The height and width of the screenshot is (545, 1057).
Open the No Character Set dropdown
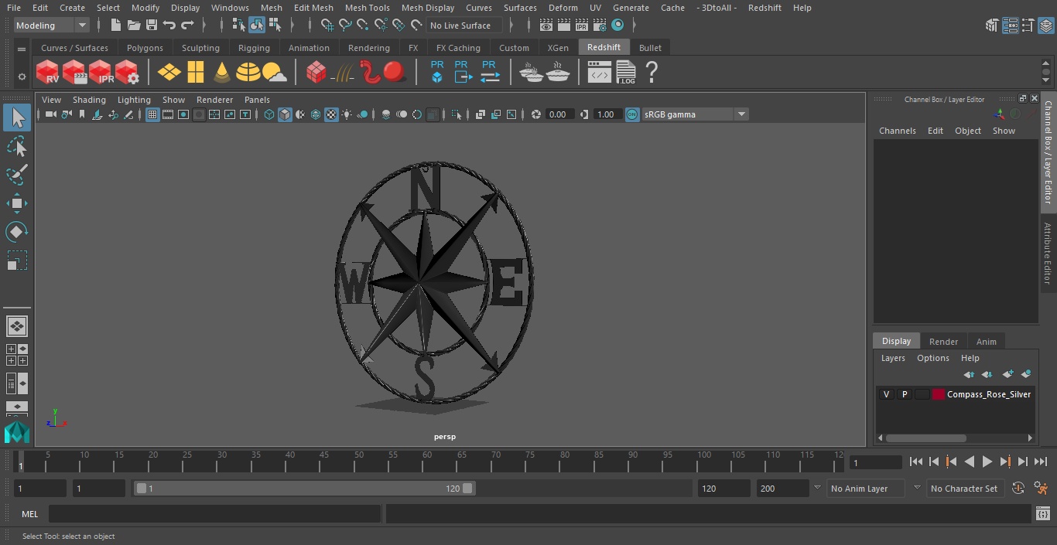965,489
